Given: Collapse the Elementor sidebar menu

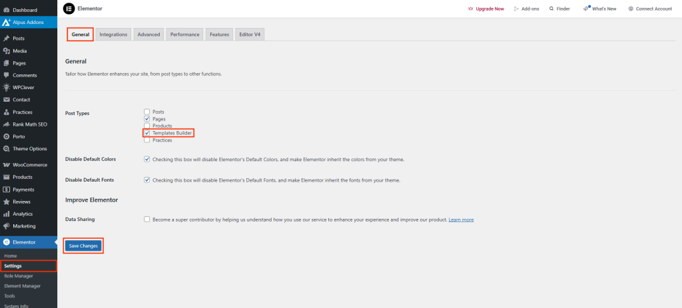Looking at the screenshot, I should [28, 242].
